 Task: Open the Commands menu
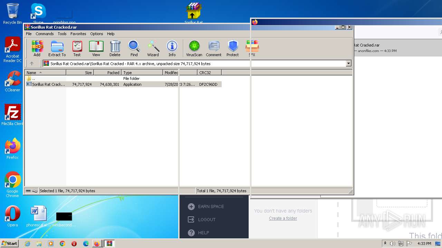pyautogui.click(x=45, y=34)
